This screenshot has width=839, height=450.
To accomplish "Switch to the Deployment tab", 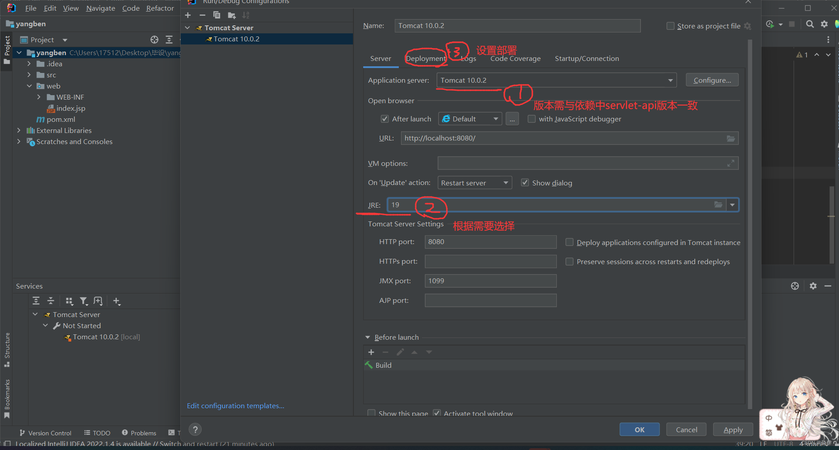I will tap(426, 59).
